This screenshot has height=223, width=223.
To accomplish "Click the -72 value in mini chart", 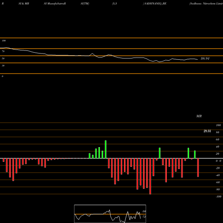I will click(144, 217).
